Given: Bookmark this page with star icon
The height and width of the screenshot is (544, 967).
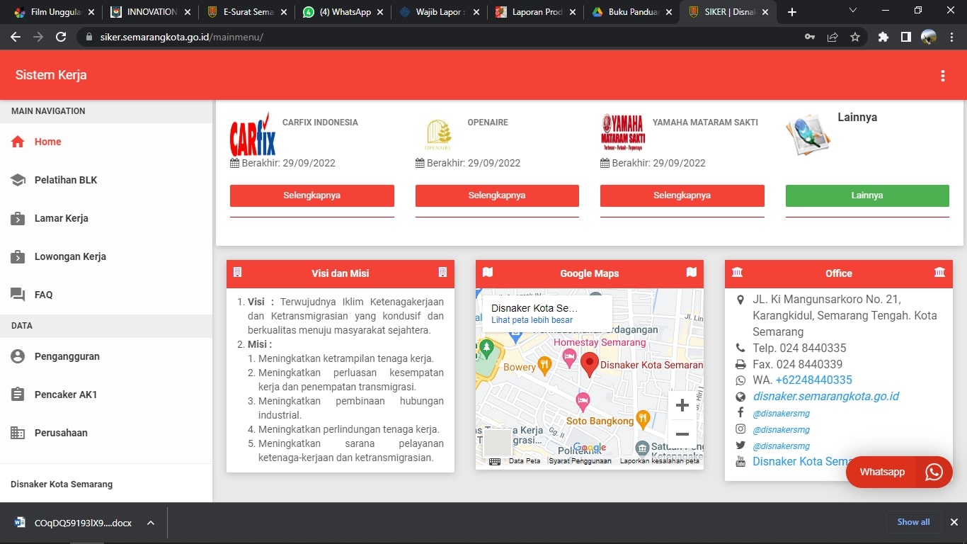Looking at the screenshot, I should pos(854,37).
